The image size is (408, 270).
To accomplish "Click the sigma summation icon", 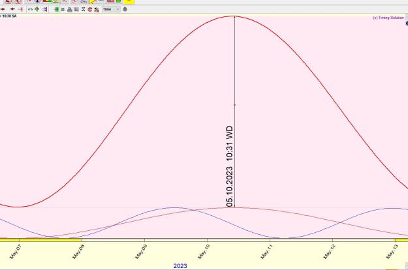I will (x=84, y=9).
